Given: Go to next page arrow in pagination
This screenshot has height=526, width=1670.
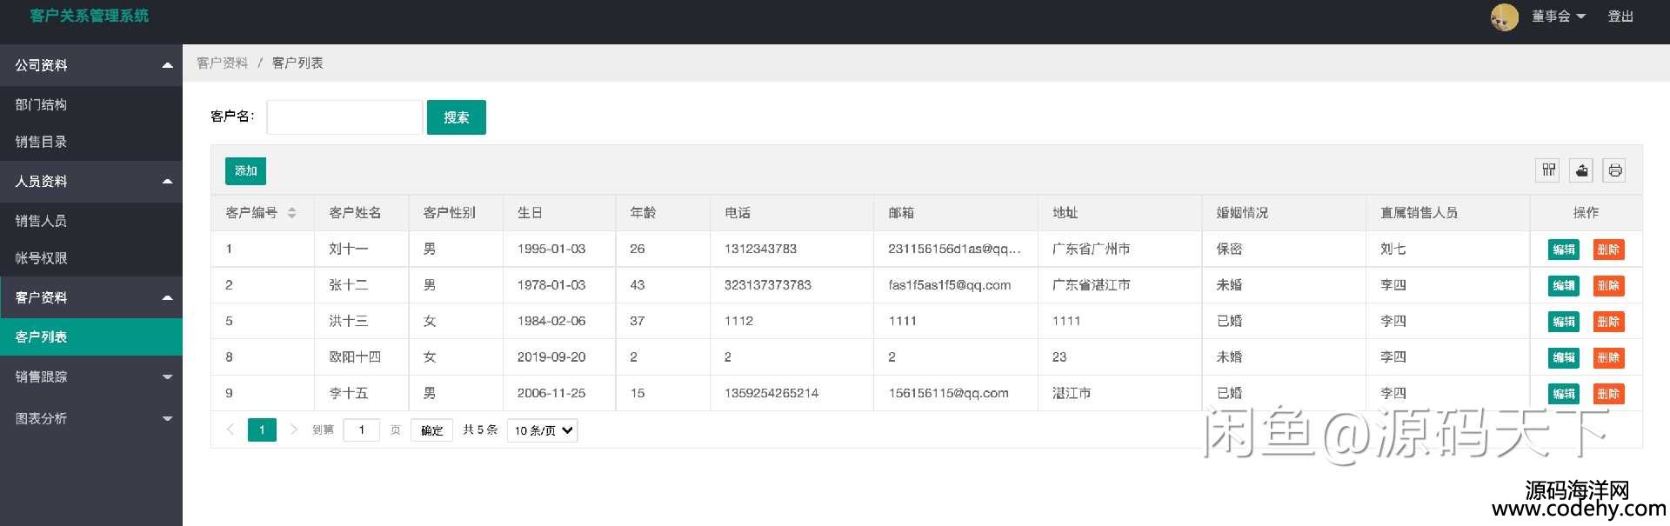Looking at the screenshot, I should click(x=293, y=429).
